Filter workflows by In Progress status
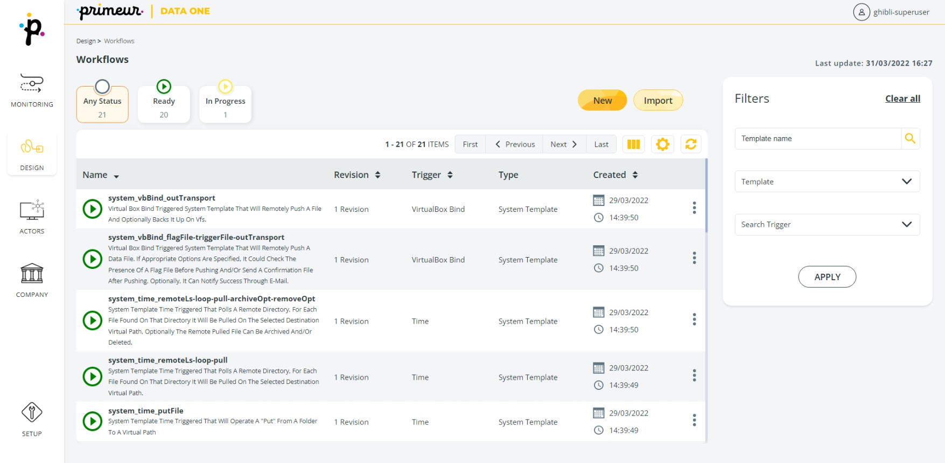 point(225,104)
